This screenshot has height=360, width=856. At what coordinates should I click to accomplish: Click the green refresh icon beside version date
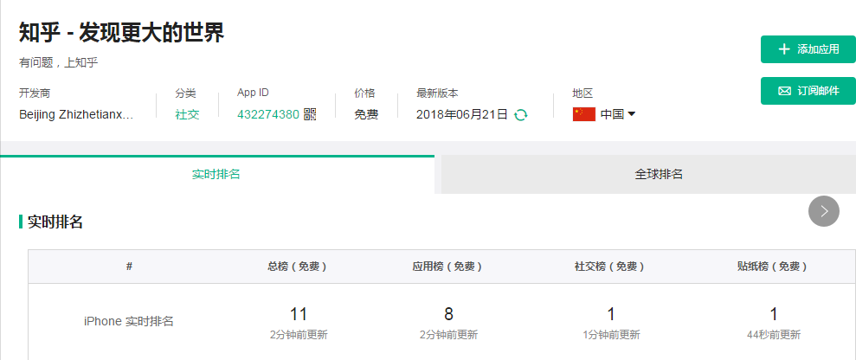click(x=521, y=114)
